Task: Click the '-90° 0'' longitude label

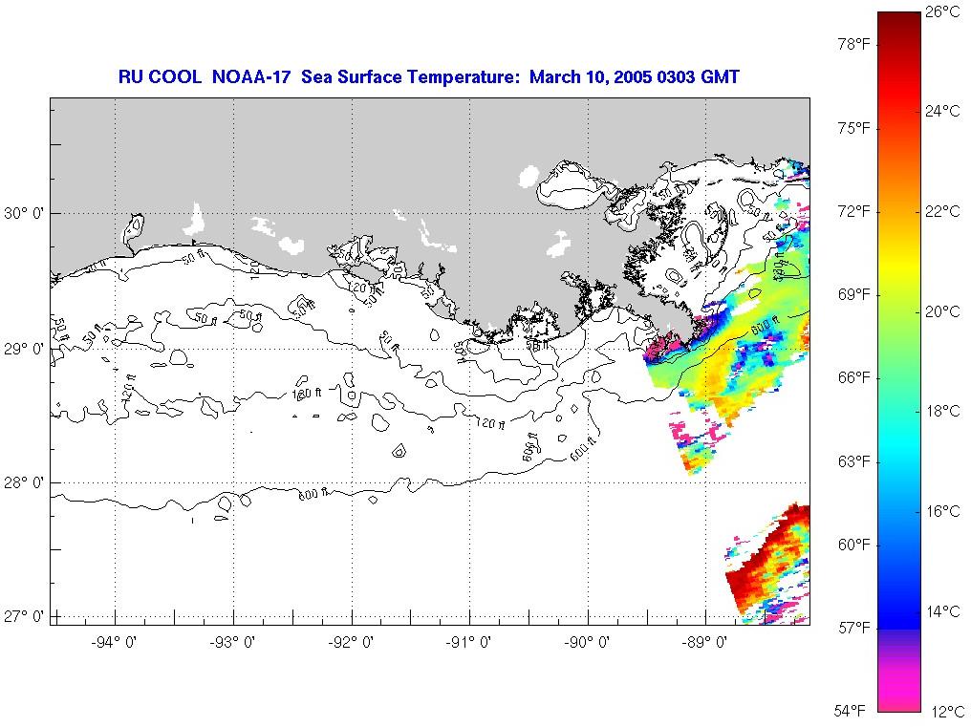Action: pos(587,642)
